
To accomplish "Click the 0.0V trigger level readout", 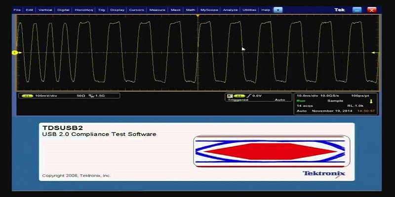I will [257, 96].
